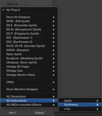Choose EFM1 (FM Synth) instrument
This screenshot has width=102, height=116.
click(x=29, y=21)
